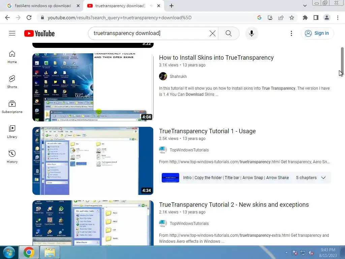
Task: Play the 4:04 install skins video thumbnail
Action: 93,87
